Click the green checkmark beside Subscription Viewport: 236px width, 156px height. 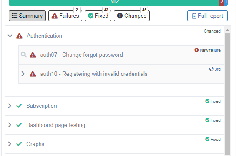point(19,106)
